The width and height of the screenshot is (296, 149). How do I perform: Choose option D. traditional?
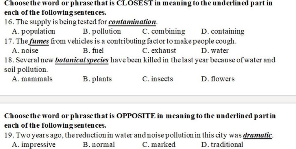(x=222, y=145)
